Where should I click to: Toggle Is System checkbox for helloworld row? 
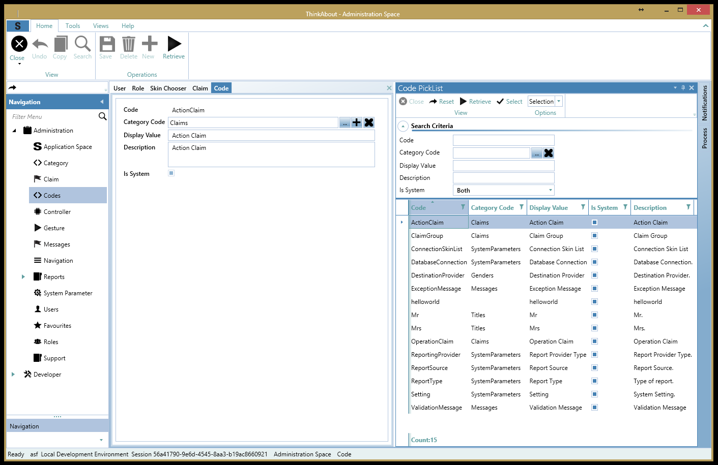point(594,302)
